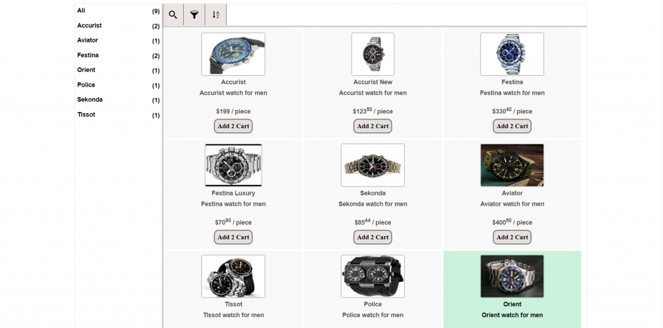Image resolution: width=663 pixels, height=328 pixels.
Task: Click the search magnifier icon
Action: [173, 15]
